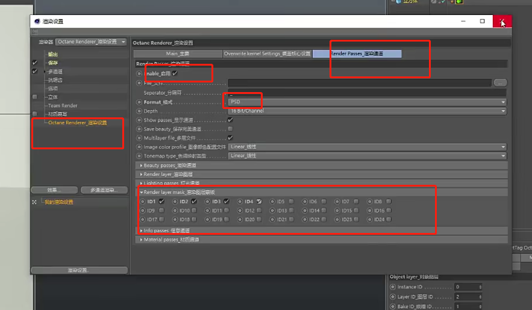The width and height of the screenshot is (532, 310).
Task: Switch to Overwrite kernel Settings tab
Action: pyautogui.click(x=268, y=54)
